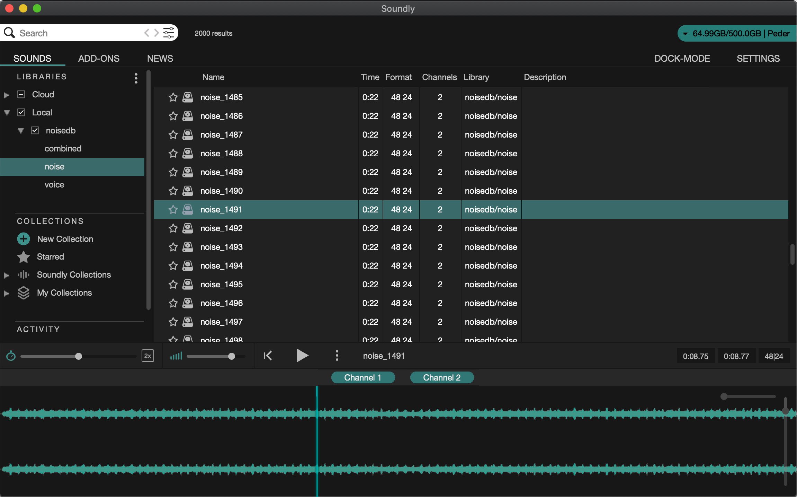This screenshot has width=797, height=497.
Task: Go to previous search with left chevron
Action: [147, 33]
